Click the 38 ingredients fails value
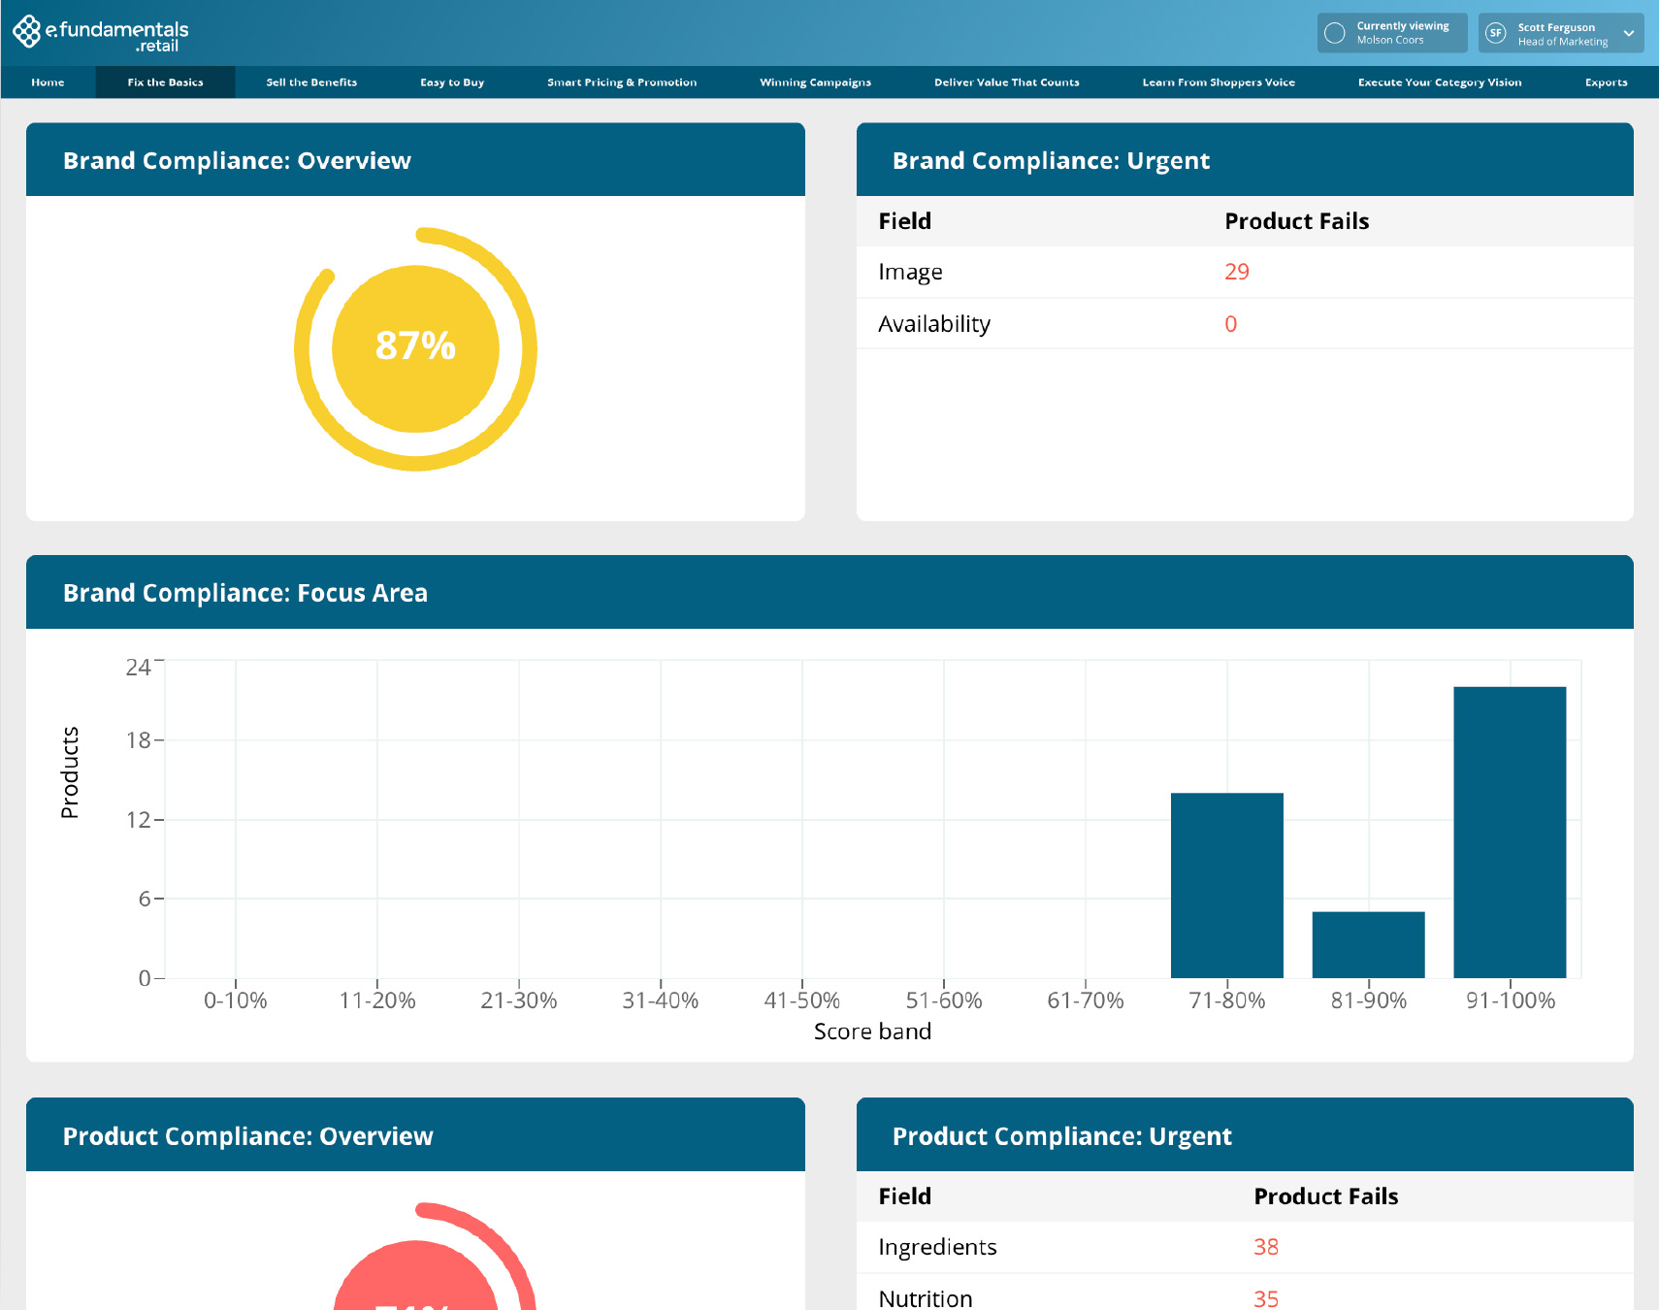1659x1310 pixels. [1266, 1247]
